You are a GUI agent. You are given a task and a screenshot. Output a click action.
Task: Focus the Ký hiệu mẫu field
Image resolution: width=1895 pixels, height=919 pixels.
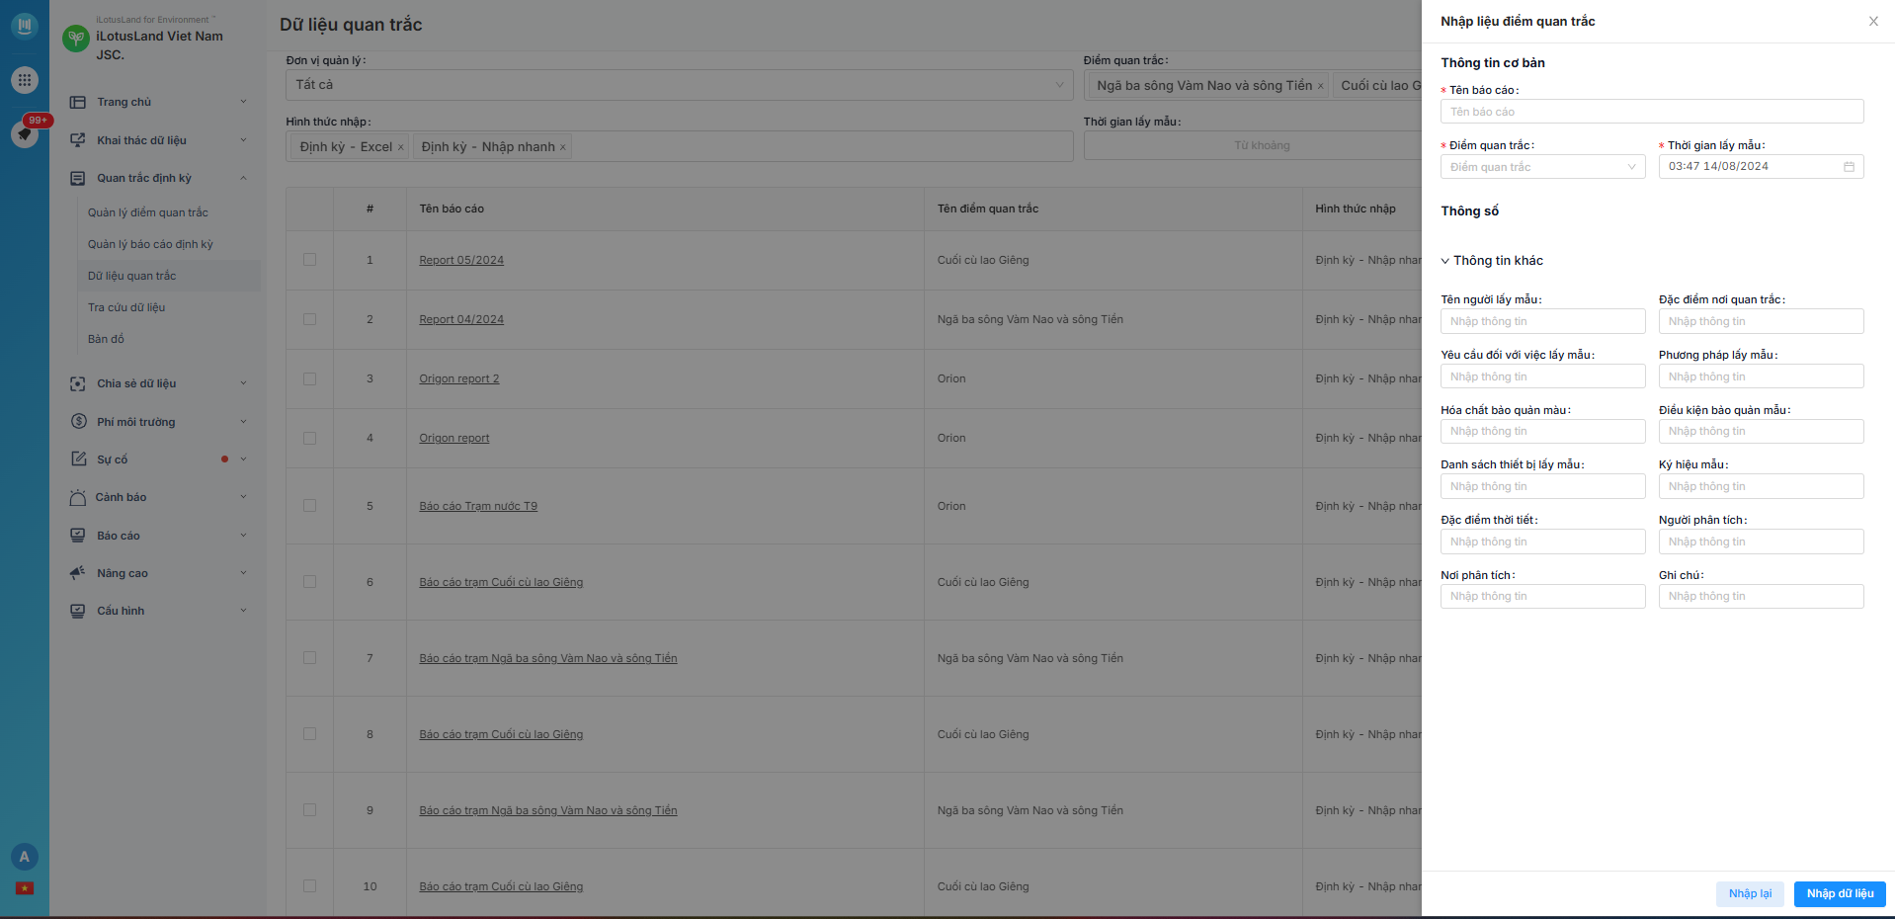[x=1761, y=486]
